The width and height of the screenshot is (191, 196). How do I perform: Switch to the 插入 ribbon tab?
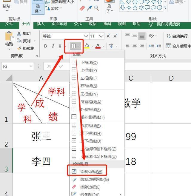pos(41,24)
